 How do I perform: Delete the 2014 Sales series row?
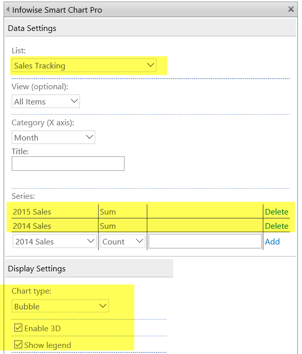(x=277, y=226)
